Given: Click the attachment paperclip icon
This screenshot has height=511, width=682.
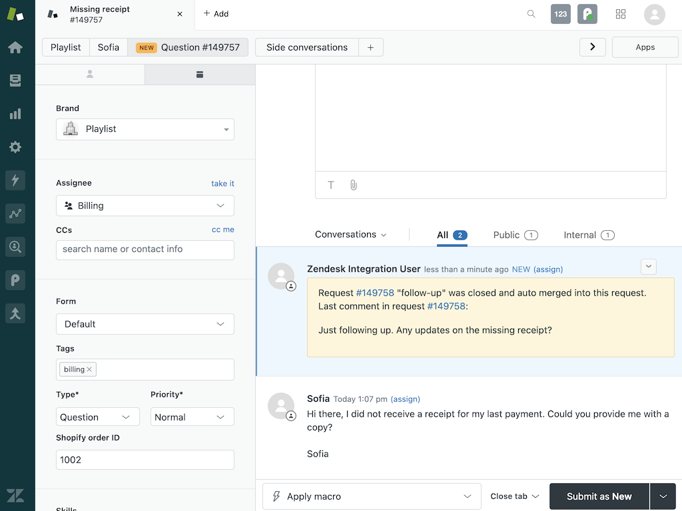Looking at the screenshot, I should click(354, 185).
